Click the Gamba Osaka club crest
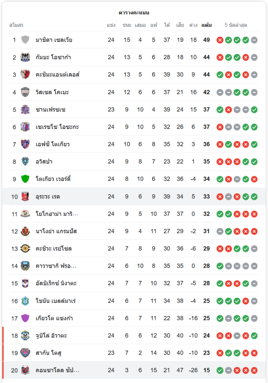Screen dimensions: 268x383 point(25,57)
